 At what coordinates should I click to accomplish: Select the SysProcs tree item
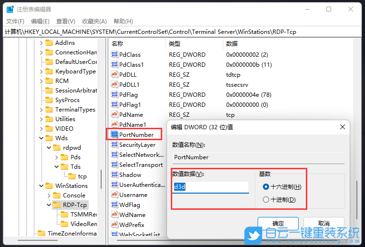(x=67, y=100)
